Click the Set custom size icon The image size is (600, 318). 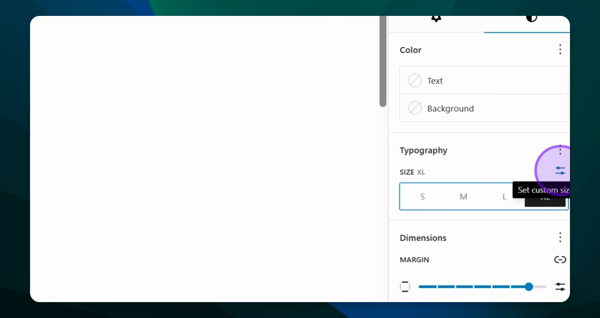coord(560,170)
